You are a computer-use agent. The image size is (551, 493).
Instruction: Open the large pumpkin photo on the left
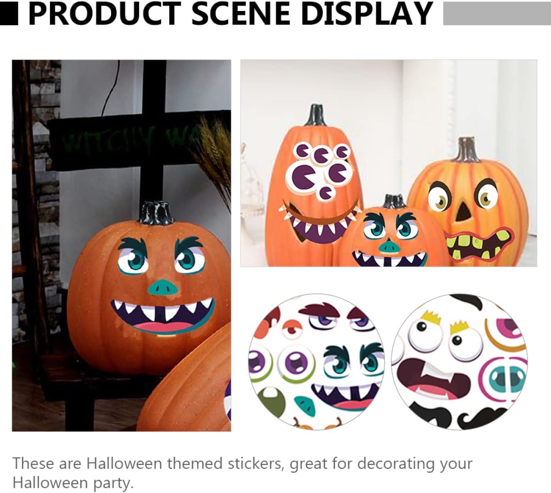[122, 245]
